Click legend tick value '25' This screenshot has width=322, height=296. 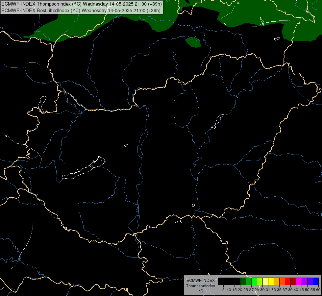click(246, 290)
